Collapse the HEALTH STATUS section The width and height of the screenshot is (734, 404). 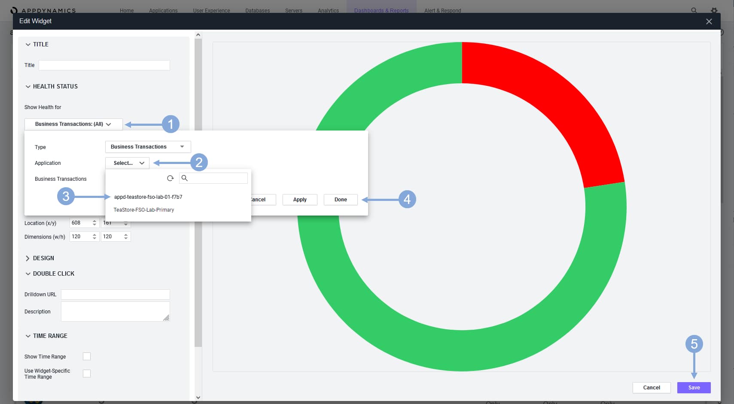pyautogui.click(x=28, y=86)
